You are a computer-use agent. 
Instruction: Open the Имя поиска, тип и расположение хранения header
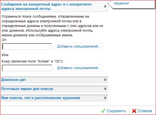click(54, 98)
